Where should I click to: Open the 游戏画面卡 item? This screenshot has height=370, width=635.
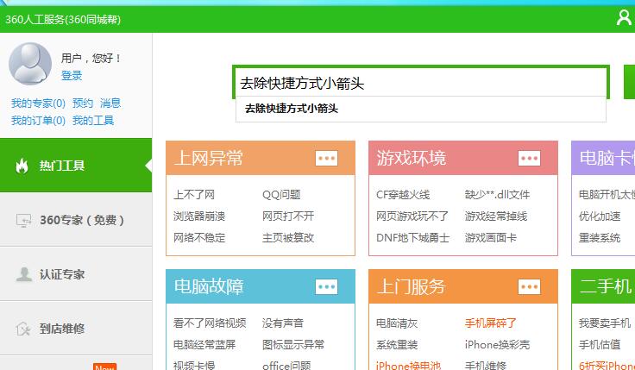(x=490, y=238)
